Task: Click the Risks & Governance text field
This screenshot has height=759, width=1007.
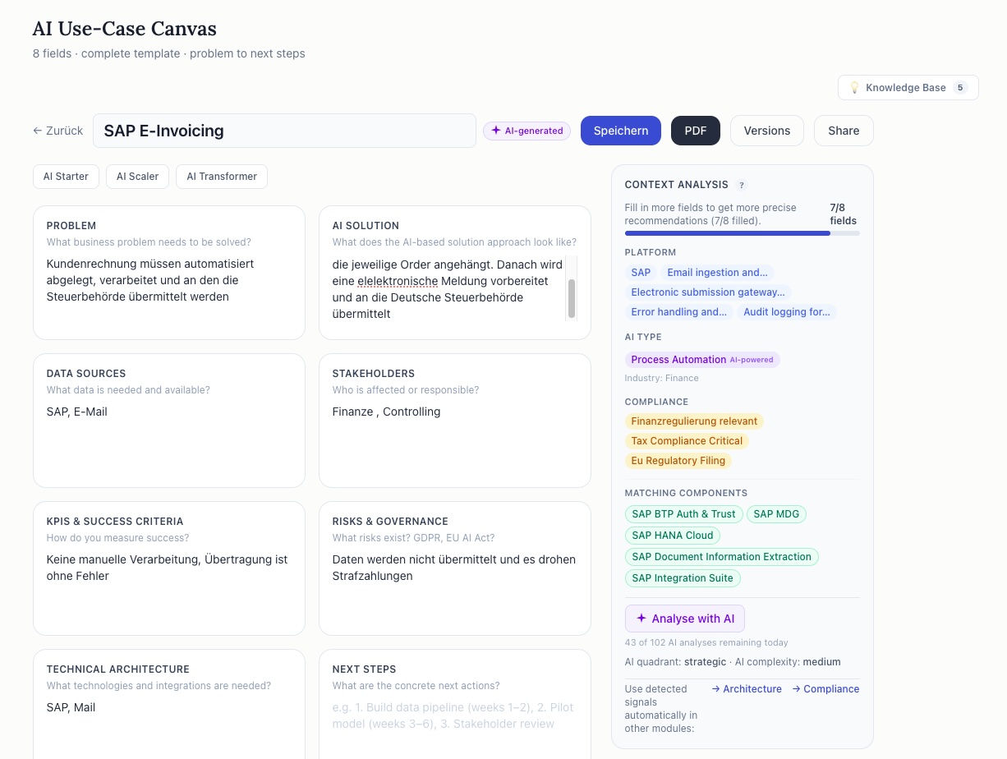Action: [x=455, y=585]
